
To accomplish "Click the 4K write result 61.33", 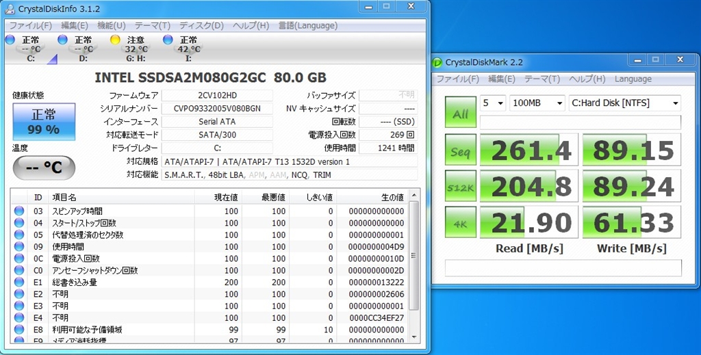I will click(631, 222).
